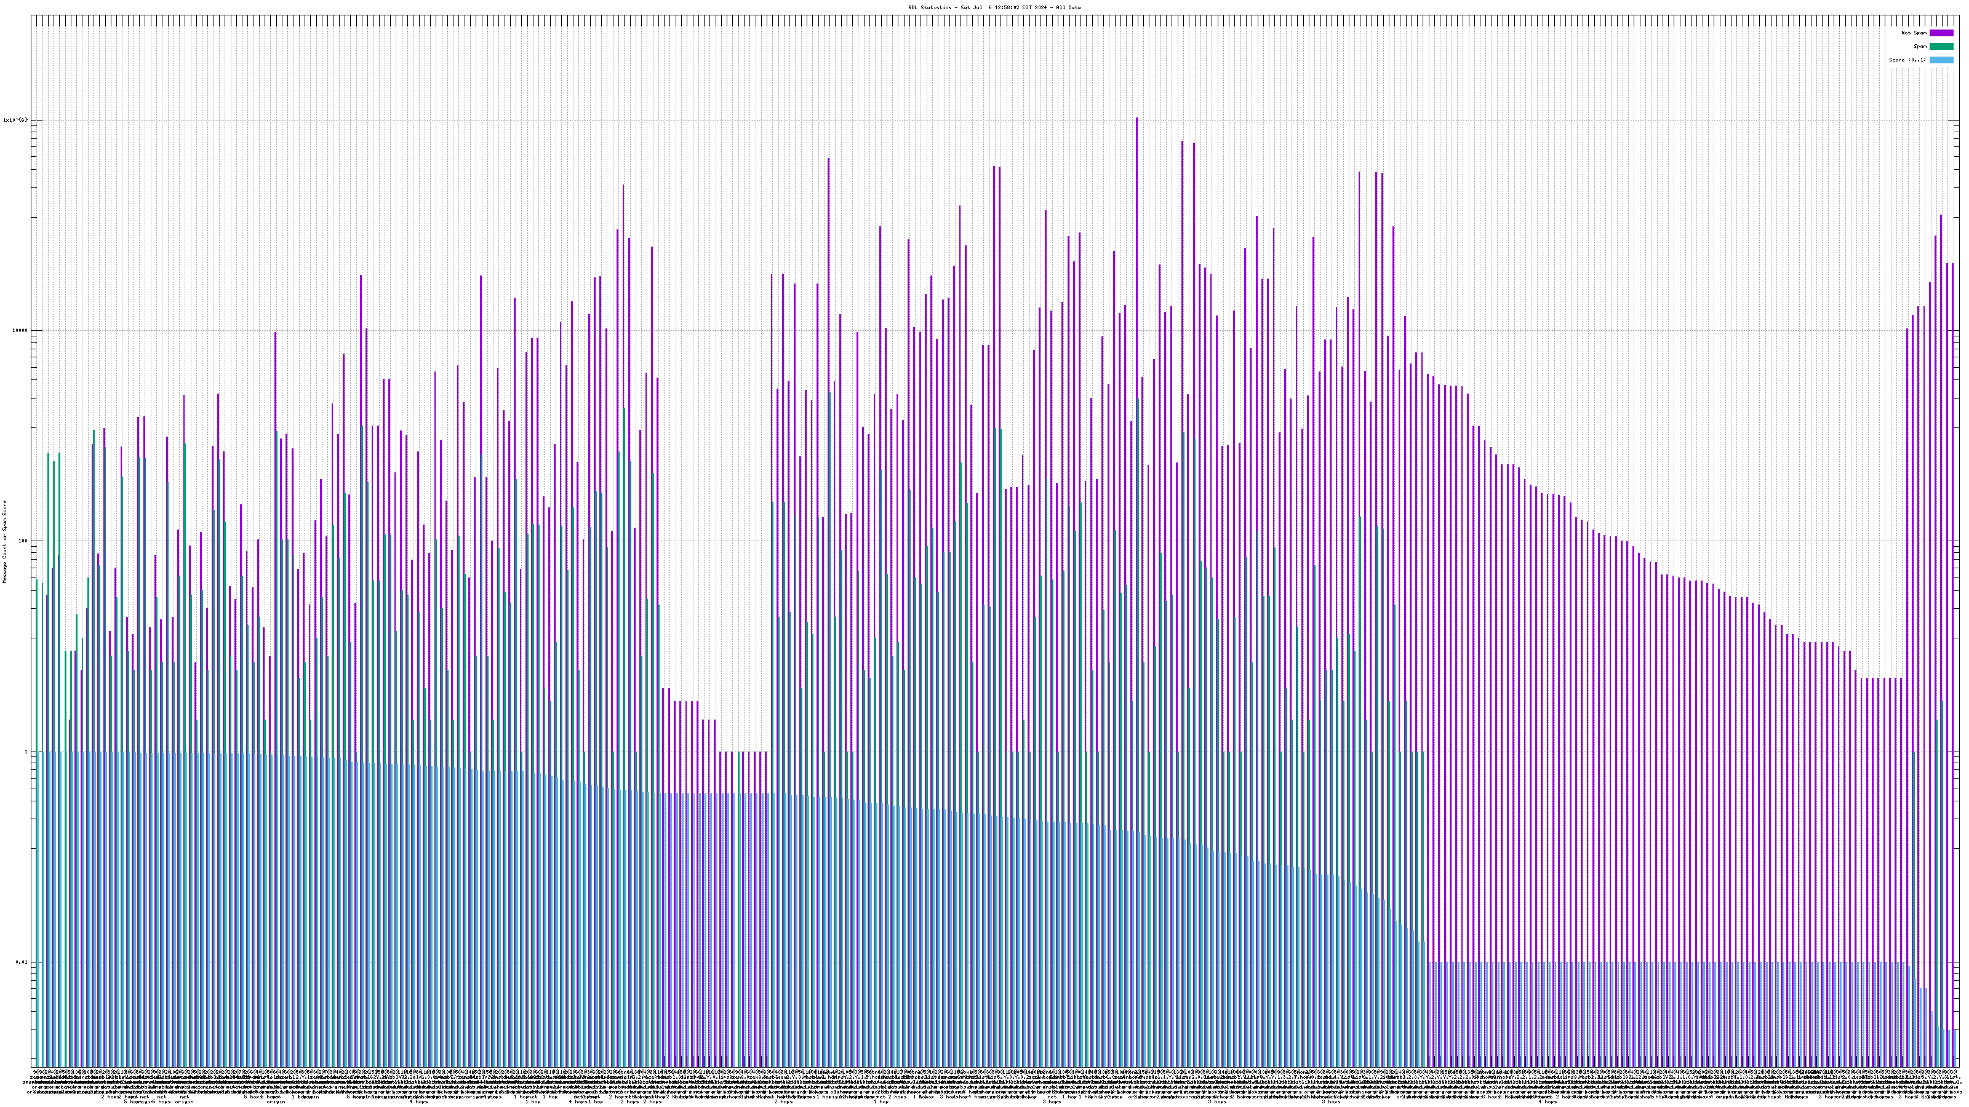This screenshot has height=1107, width=1969.
Task: Click the 'Message Count or Spam Score' axis title
Action: coord(4,541)
